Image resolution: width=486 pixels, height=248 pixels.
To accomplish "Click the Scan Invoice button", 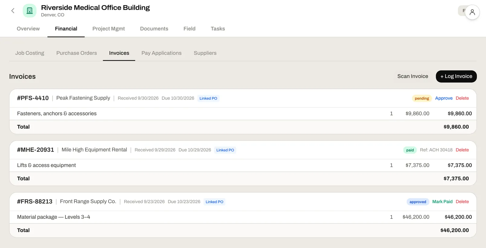I will 413,76.
